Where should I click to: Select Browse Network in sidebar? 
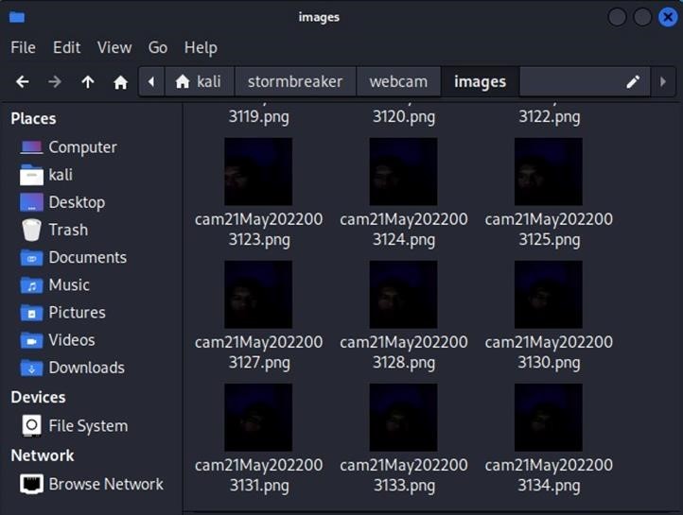(106, 484)
